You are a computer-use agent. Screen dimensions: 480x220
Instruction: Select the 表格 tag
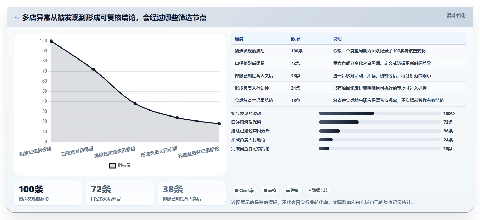270,190
